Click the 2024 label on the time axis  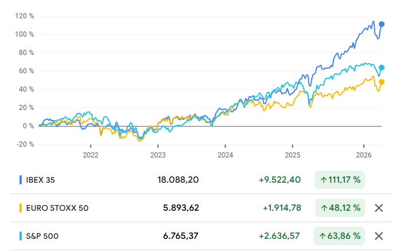[226, 155]
